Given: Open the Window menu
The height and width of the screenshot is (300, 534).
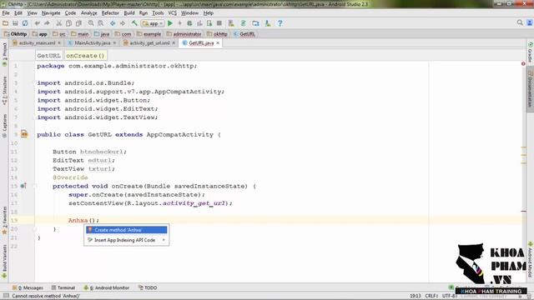Looking at the screenshot, I should (189, 13).
